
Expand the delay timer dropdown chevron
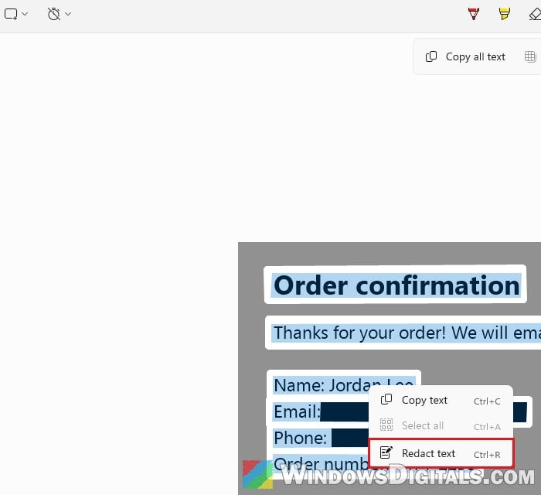[68, 14]
